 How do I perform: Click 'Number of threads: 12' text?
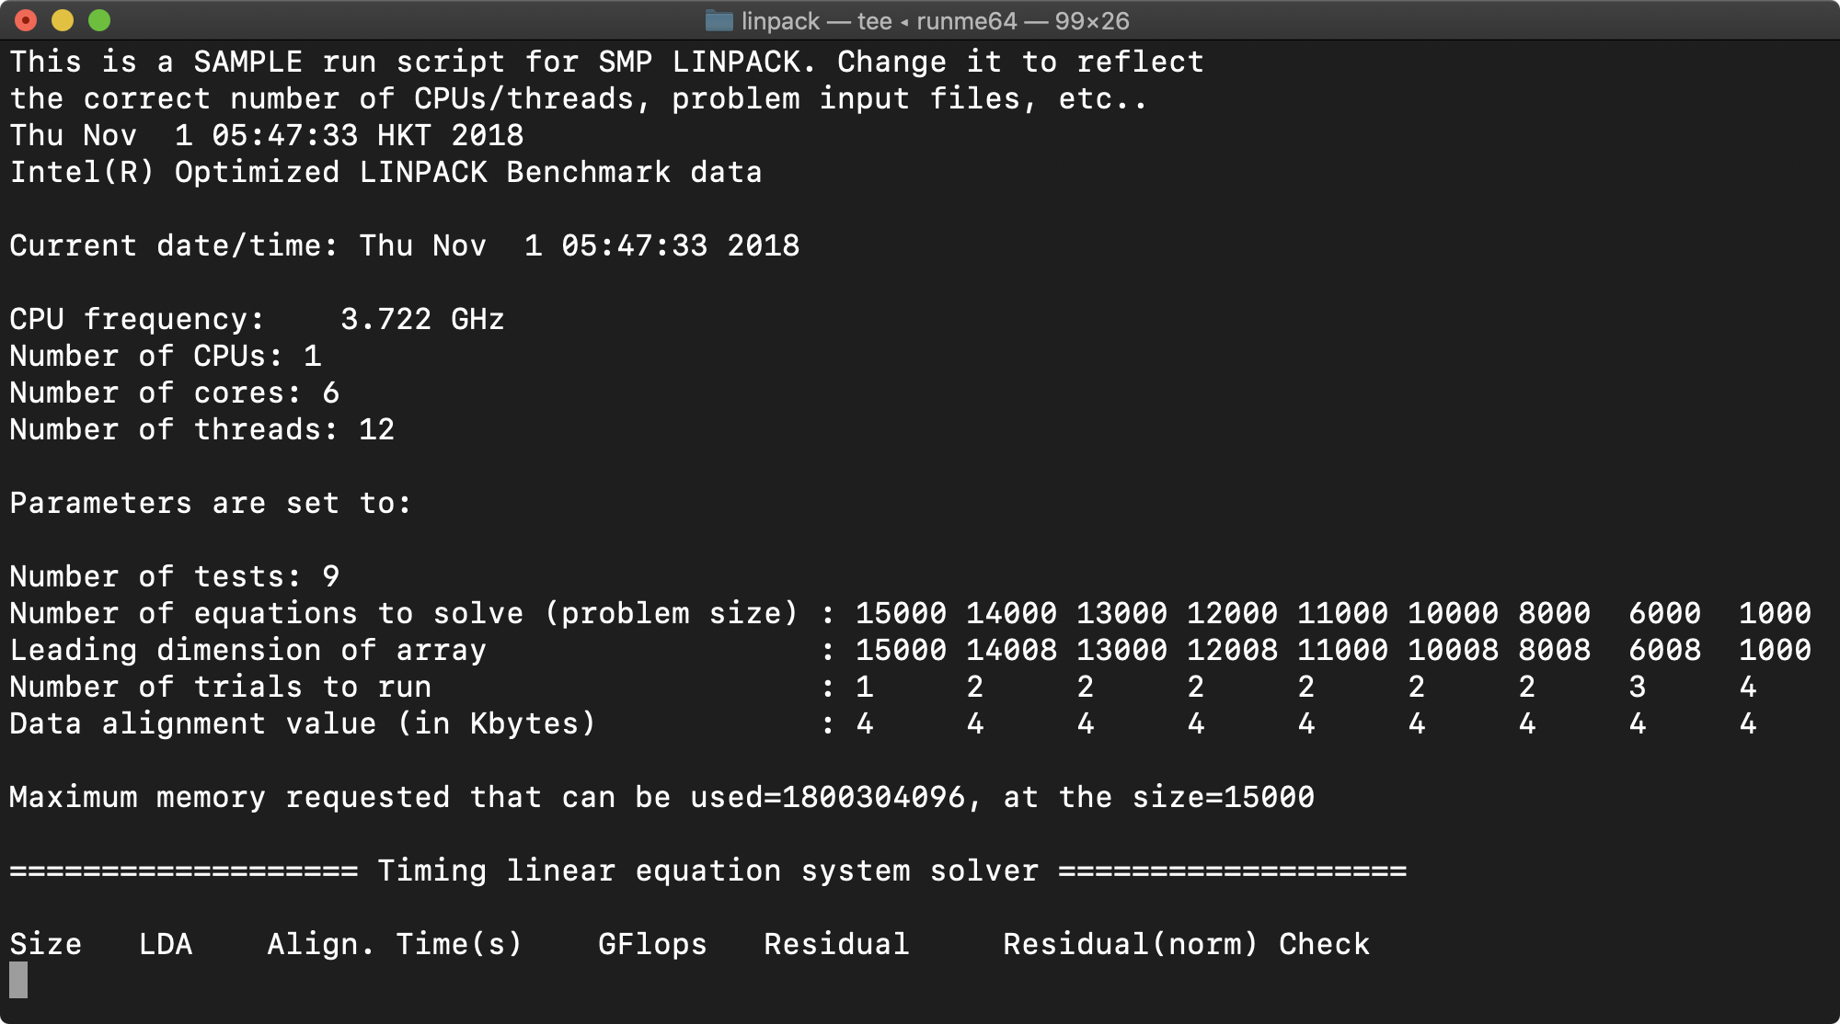(x=201, y=429)
